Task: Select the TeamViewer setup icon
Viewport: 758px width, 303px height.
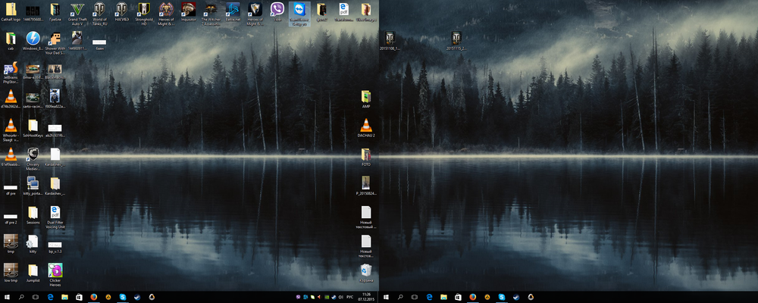Action: pyautogui.click(x=300, y=11)
